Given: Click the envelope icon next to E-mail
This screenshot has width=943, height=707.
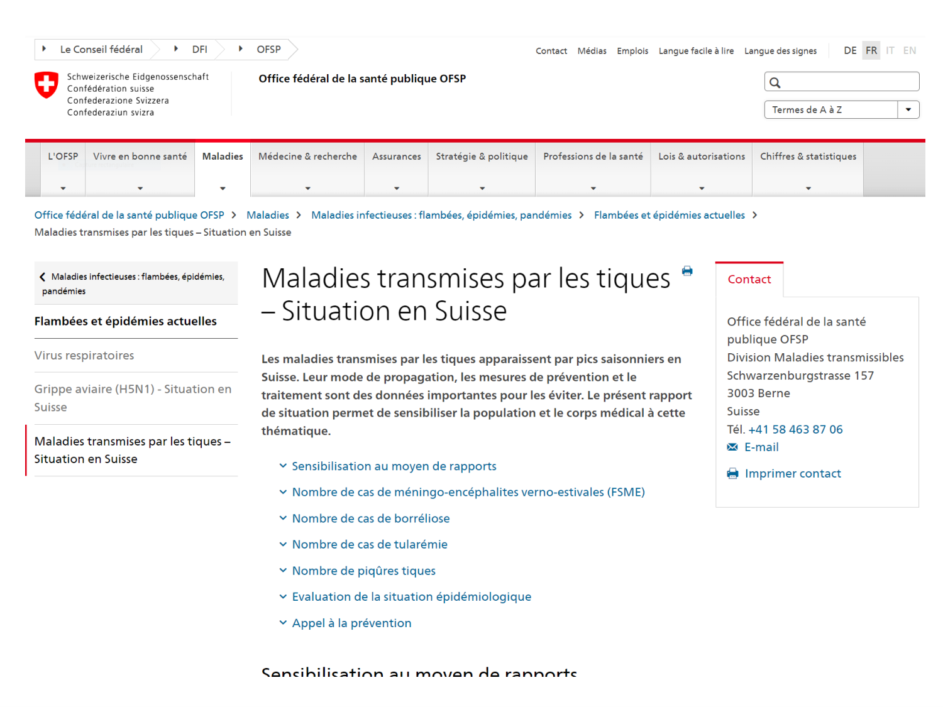Looking at the screenshot, I should point(732,447).
